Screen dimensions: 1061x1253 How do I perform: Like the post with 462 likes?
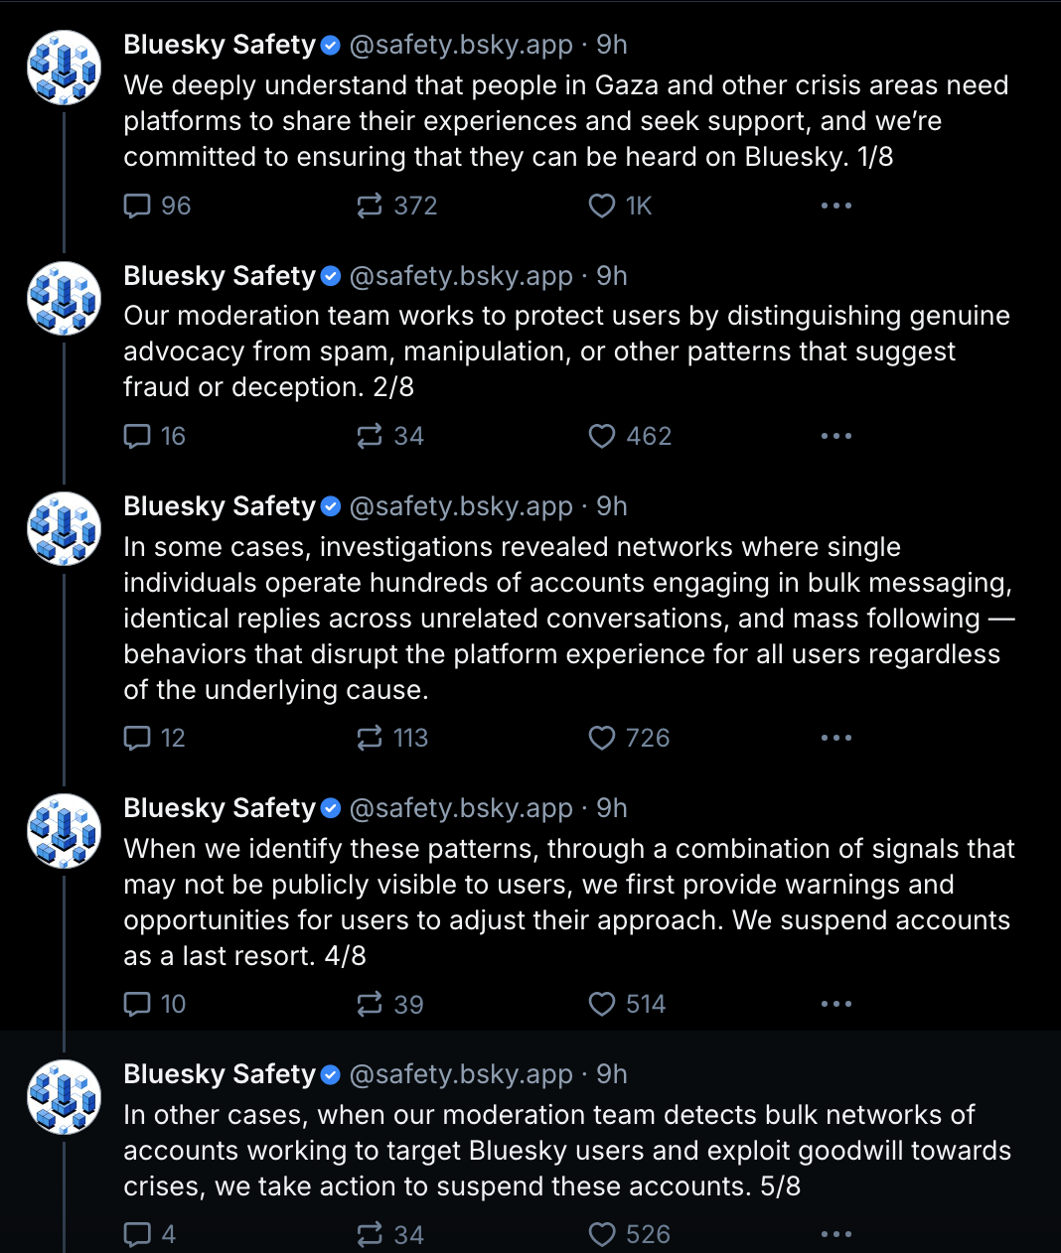[x=630, y=436]
